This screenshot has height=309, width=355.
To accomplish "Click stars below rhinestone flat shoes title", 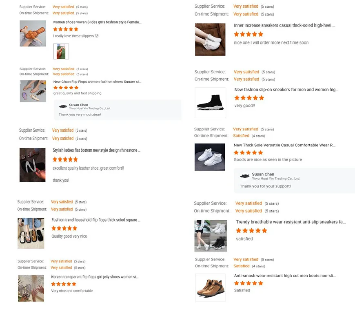I will pos(65,159).
